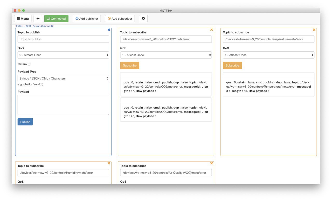This screenshot has height=200, width=332.
Task: Open QoS dropdown in CO2 subscriber
Action: [166, 55]
